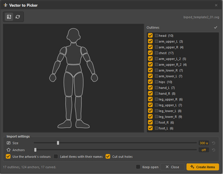Enable the Keep open checkbox

pyautogui.click(x=138, y=167)
